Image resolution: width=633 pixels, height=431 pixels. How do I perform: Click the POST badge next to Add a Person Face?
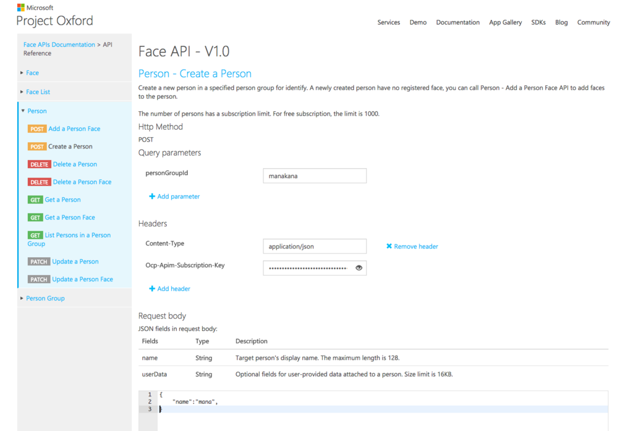tap(36, 129)
